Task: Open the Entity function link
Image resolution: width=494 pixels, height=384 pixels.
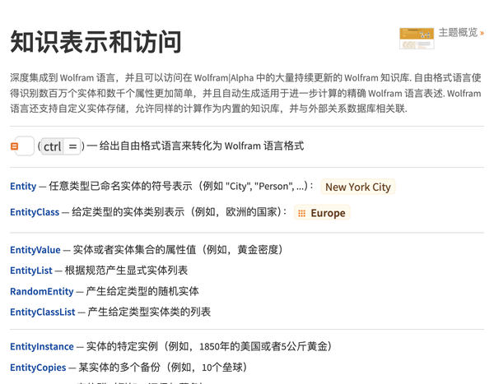Action: tap(23, 186)
